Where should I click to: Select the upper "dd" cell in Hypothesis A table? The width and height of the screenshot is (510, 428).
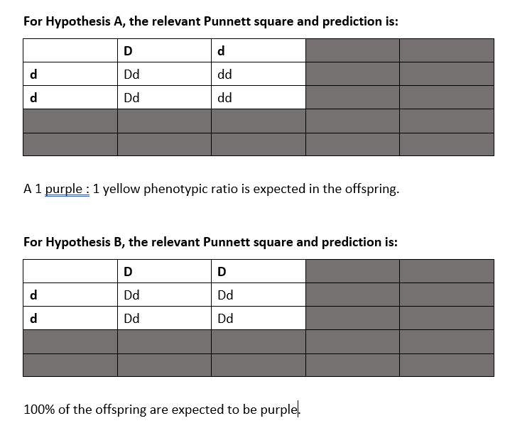tap(259, 74)
